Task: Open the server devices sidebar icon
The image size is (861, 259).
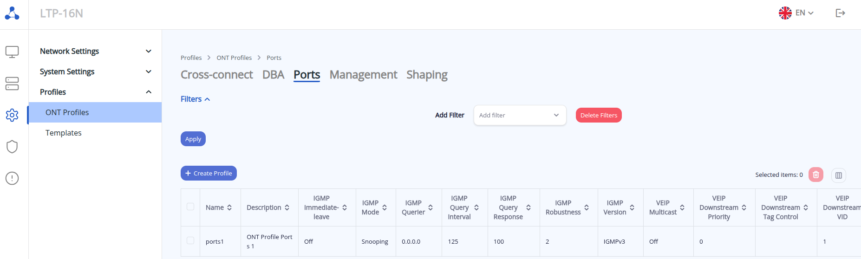Action: [12, 84]
